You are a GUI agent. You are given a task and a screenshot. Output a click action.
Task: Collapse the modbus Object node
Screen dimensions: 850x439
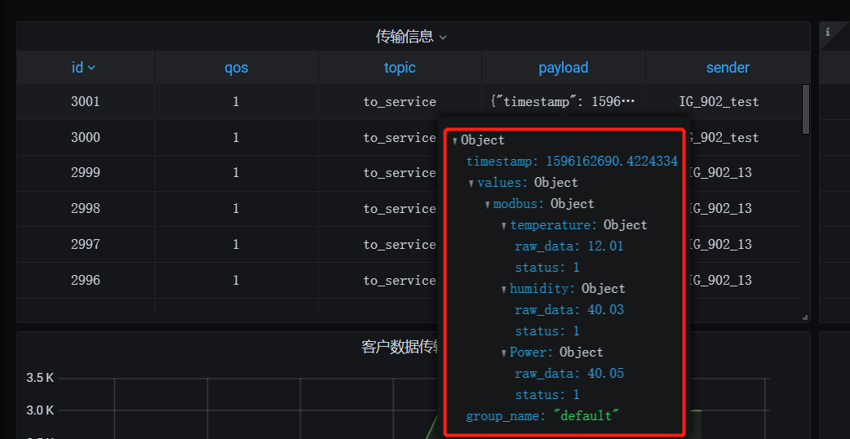coord(487,205)
